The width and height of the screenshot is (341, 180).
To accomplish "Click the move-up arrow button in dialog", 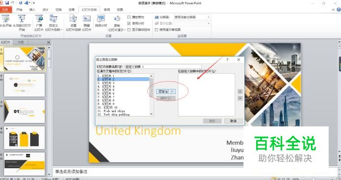I will (240, 91).
